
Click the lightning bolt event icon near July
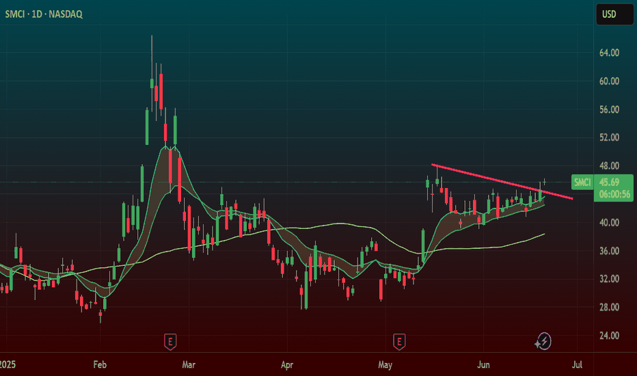coord(543,341)
